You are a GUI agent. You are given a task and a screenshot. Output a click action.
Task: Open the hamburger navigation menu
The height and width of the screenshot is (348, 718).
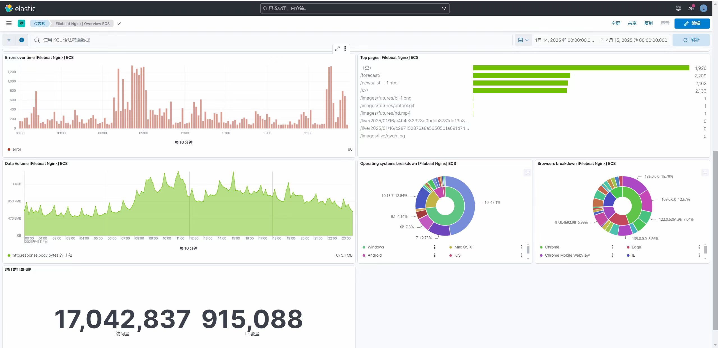(x=9, y=23)
